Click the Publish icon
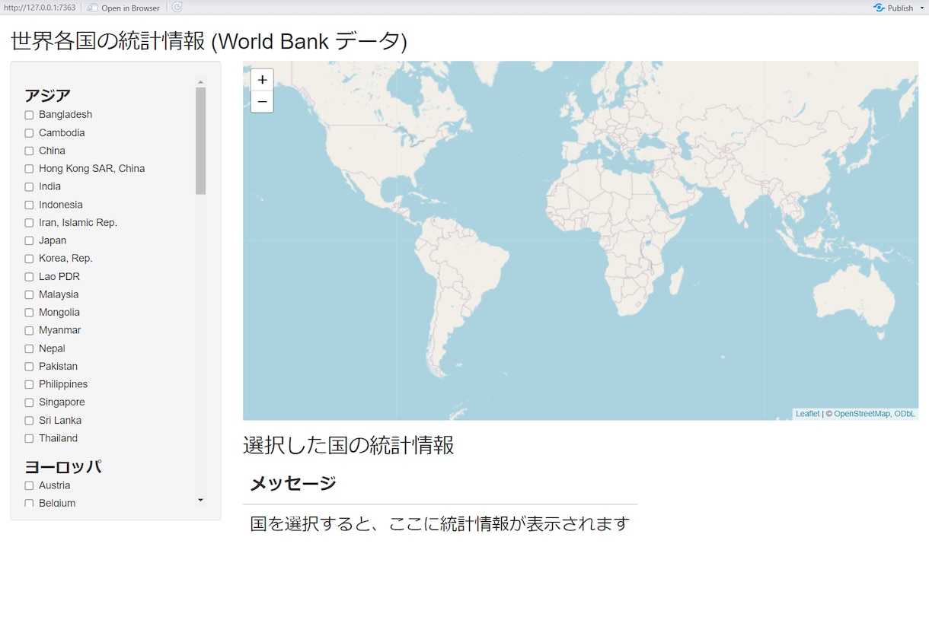The width and height of the screenshot is (929, 620). tap(879, 8)
